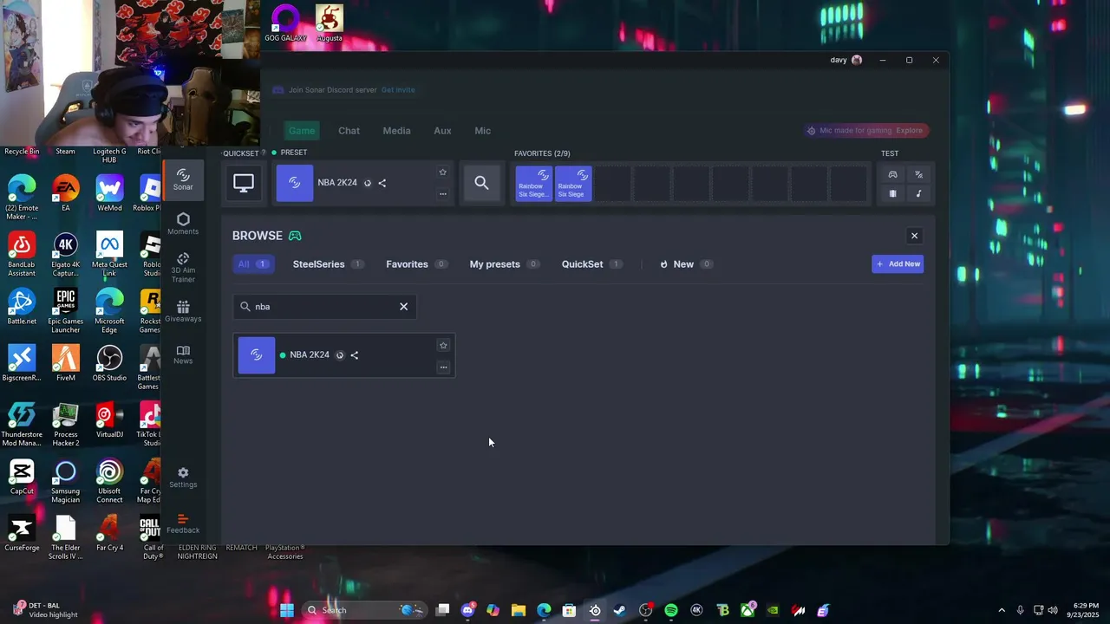Show QuickSet presets filter
Screen dimensions: 1110x624
pos(591,264)
